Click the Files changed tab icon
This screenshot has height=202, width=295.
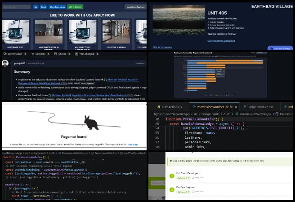77,54
